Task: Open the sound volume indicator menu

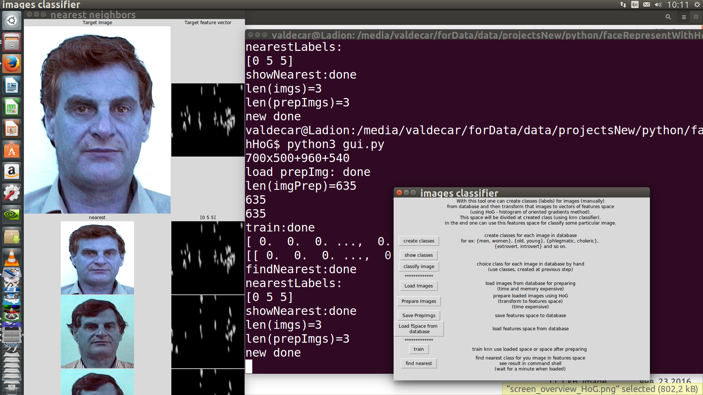Action: coord(658,5)
